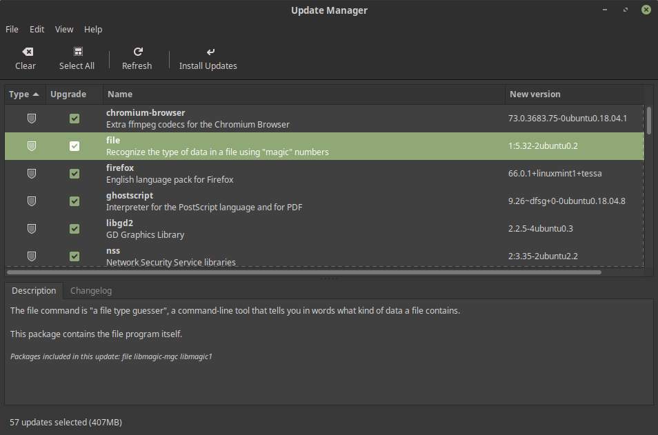Select the nss package name
This screenshot has height=435, width=658.
click(113, 251)
